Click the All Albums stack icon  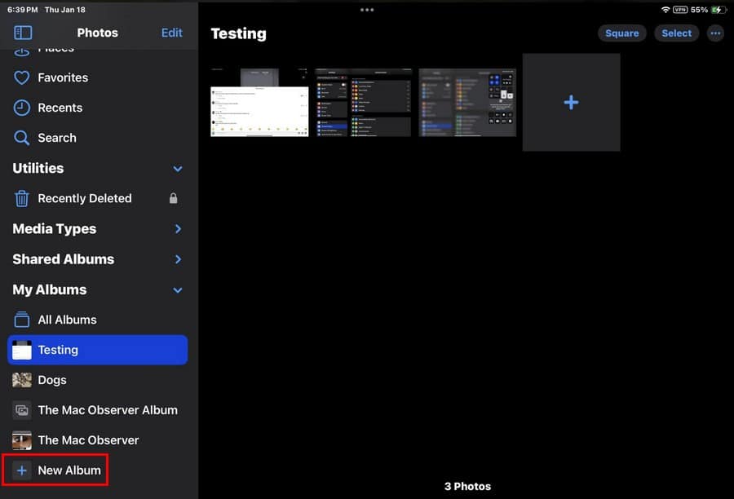point(22,320)
